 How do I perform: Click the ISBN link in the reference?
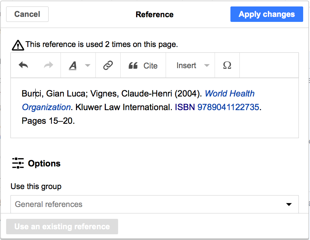click(185, 107)
